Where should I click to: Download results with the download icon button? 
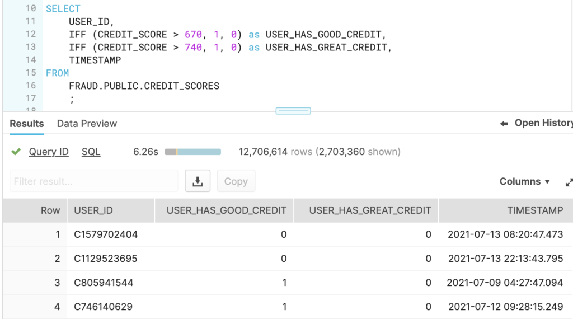(x=198, y=181)
